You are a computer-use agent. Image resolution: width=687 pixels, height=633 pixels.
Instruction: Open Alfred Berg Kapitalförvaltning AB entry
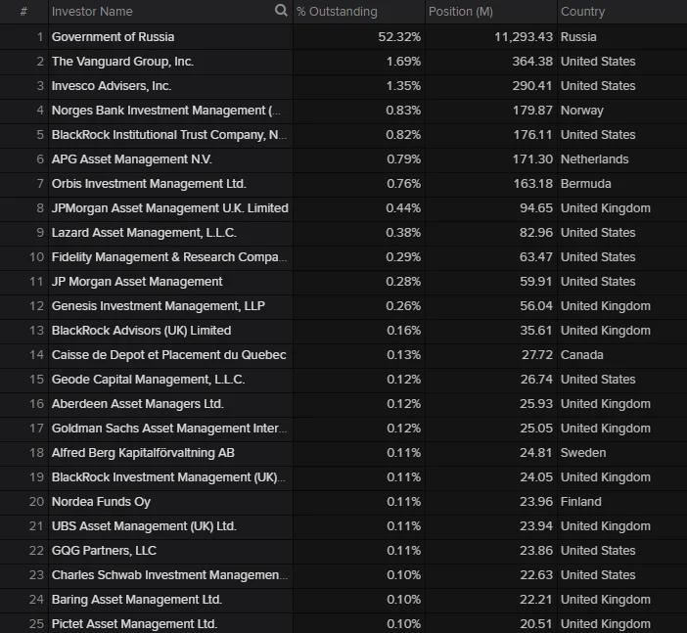coord(143,453)
